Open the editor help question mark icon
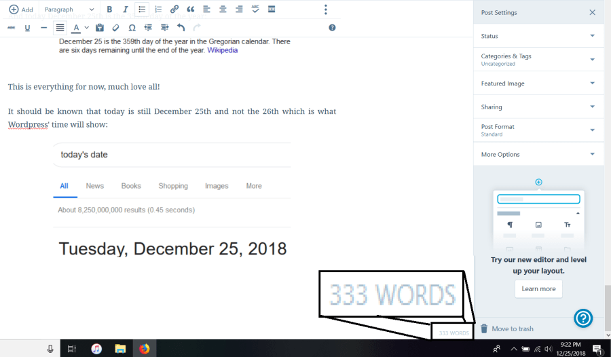Viewport: 611px width, 357px height. click(x=332, y=28)
